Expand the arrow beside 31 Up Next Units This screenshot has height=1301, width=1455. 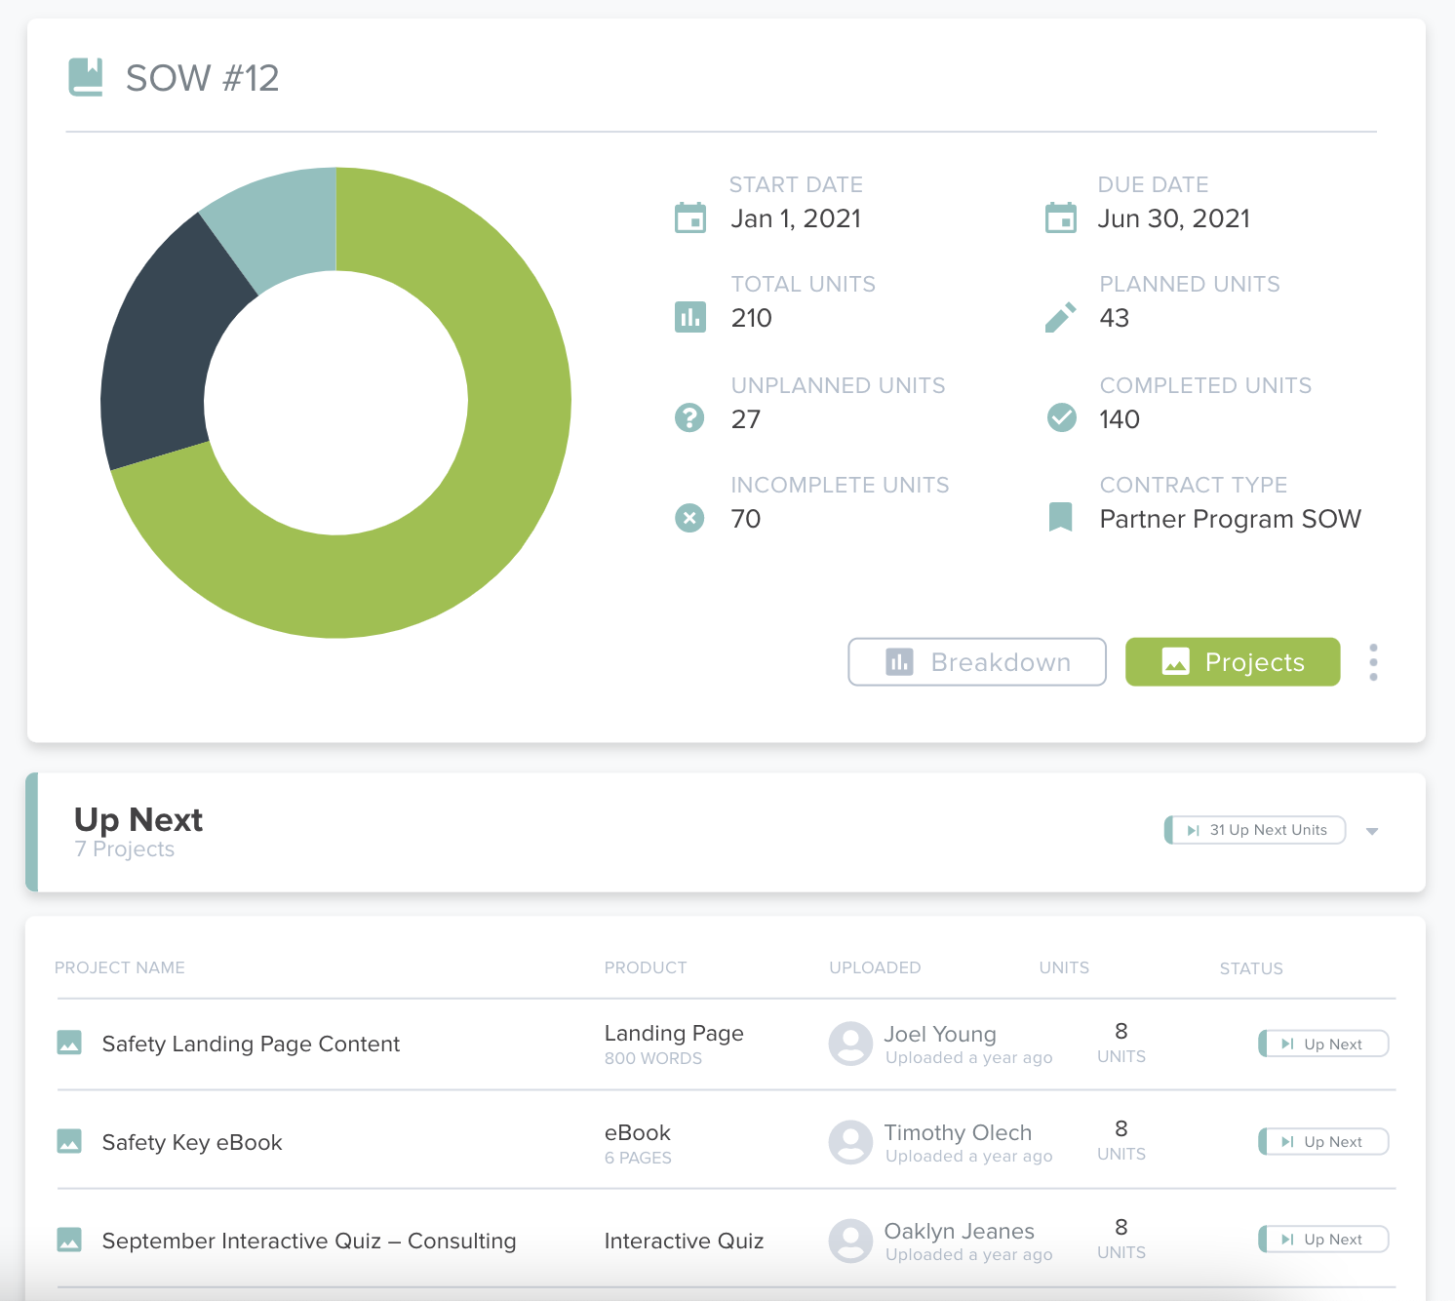pyautogui.click(x=1373, y=831)
